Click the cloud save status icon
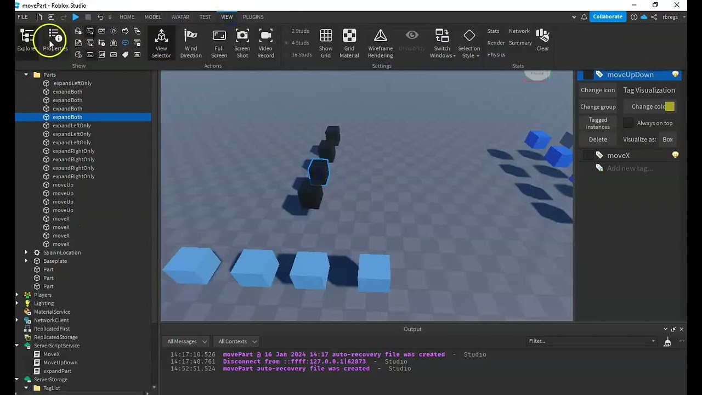The image size is (702, 395). pyautogui.click(x=644, y=17)
